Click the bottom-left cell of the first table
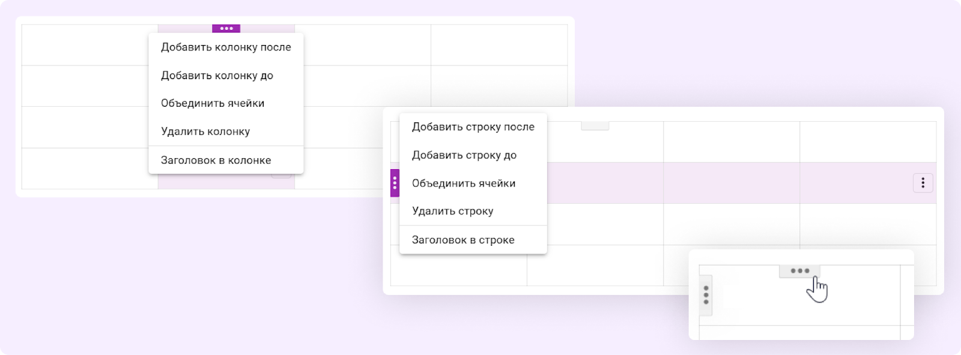Image resolution: width=961 pixels, height=355 pixels. click(89, 169)
